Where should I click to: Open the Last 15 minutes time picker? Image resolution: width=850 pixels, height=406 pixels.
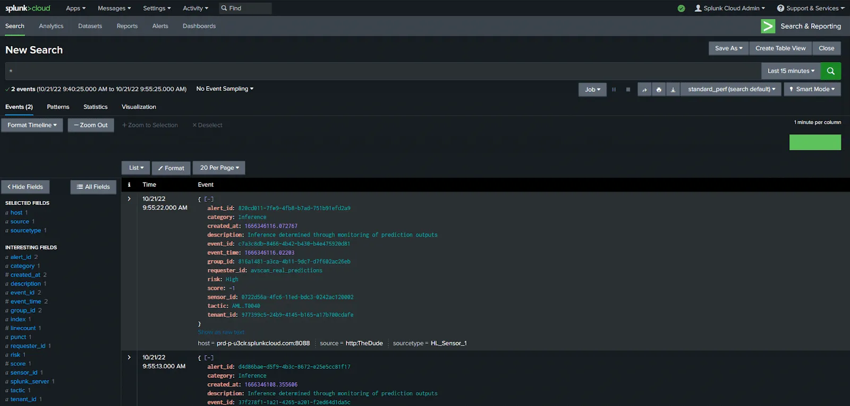coord(790,71)
